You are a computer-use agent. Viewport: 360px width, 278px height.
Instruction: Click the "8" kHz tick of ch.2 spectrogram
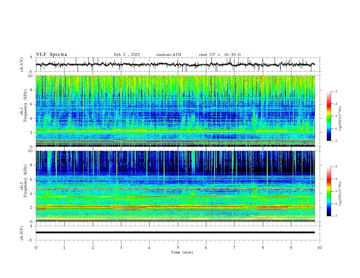click(x=32, y=165)
